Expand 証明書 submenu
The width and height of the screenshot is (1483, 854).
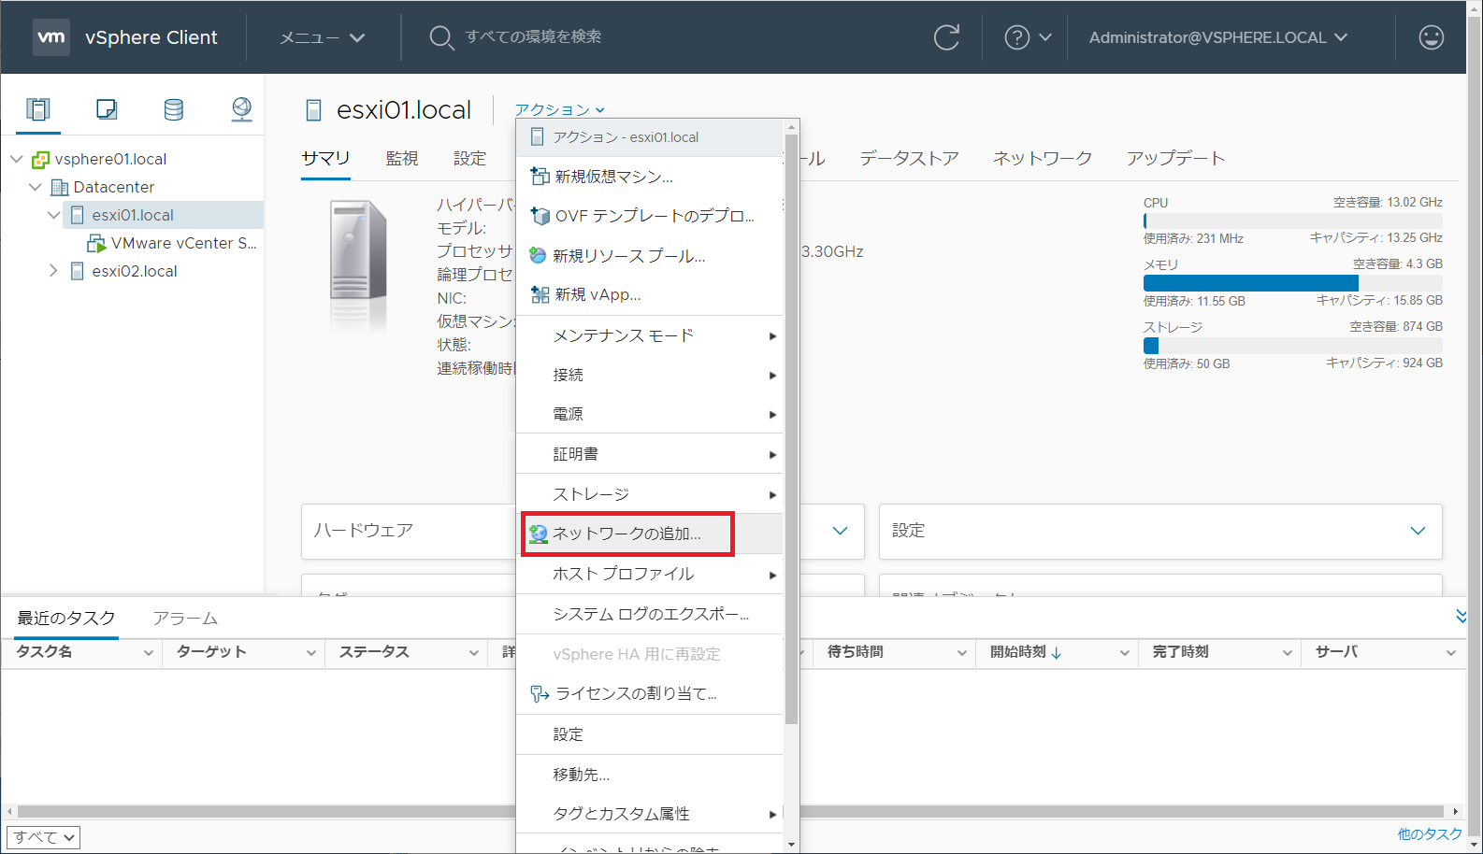click(649, 454)
